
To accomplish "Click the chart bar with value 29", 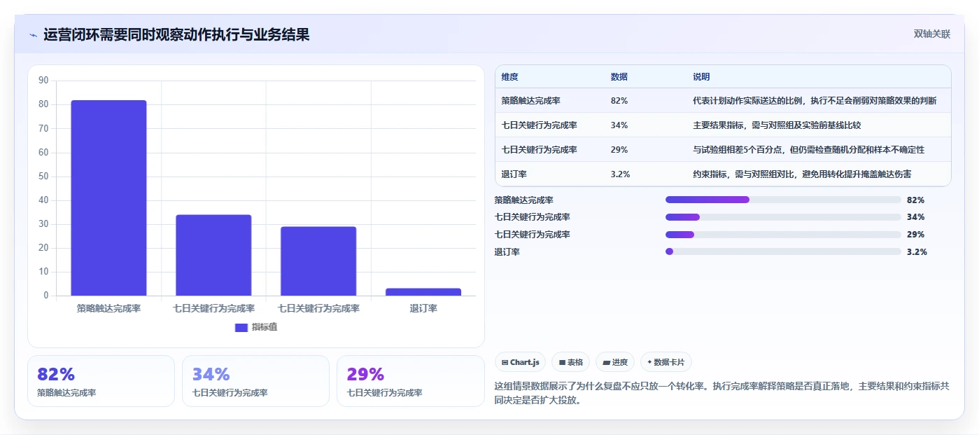I will (x=318, y=261).
